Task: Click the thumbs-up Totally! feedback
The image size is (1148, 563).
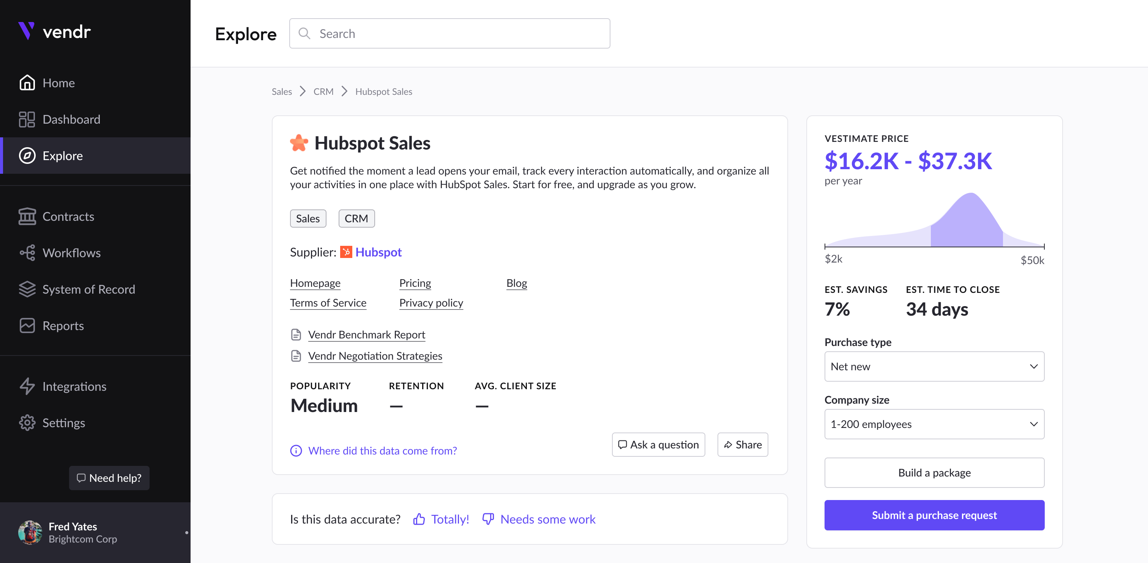Action: coord(441,519)
